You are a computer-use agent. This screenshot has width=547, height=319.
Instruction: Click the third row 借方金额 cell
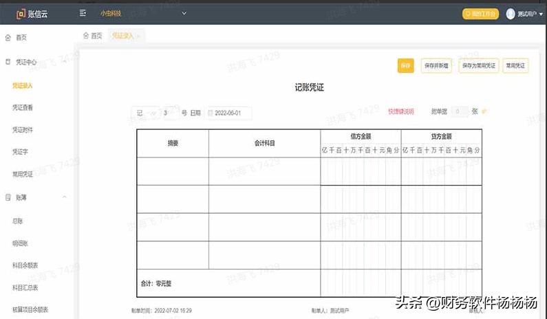(361, 227)
